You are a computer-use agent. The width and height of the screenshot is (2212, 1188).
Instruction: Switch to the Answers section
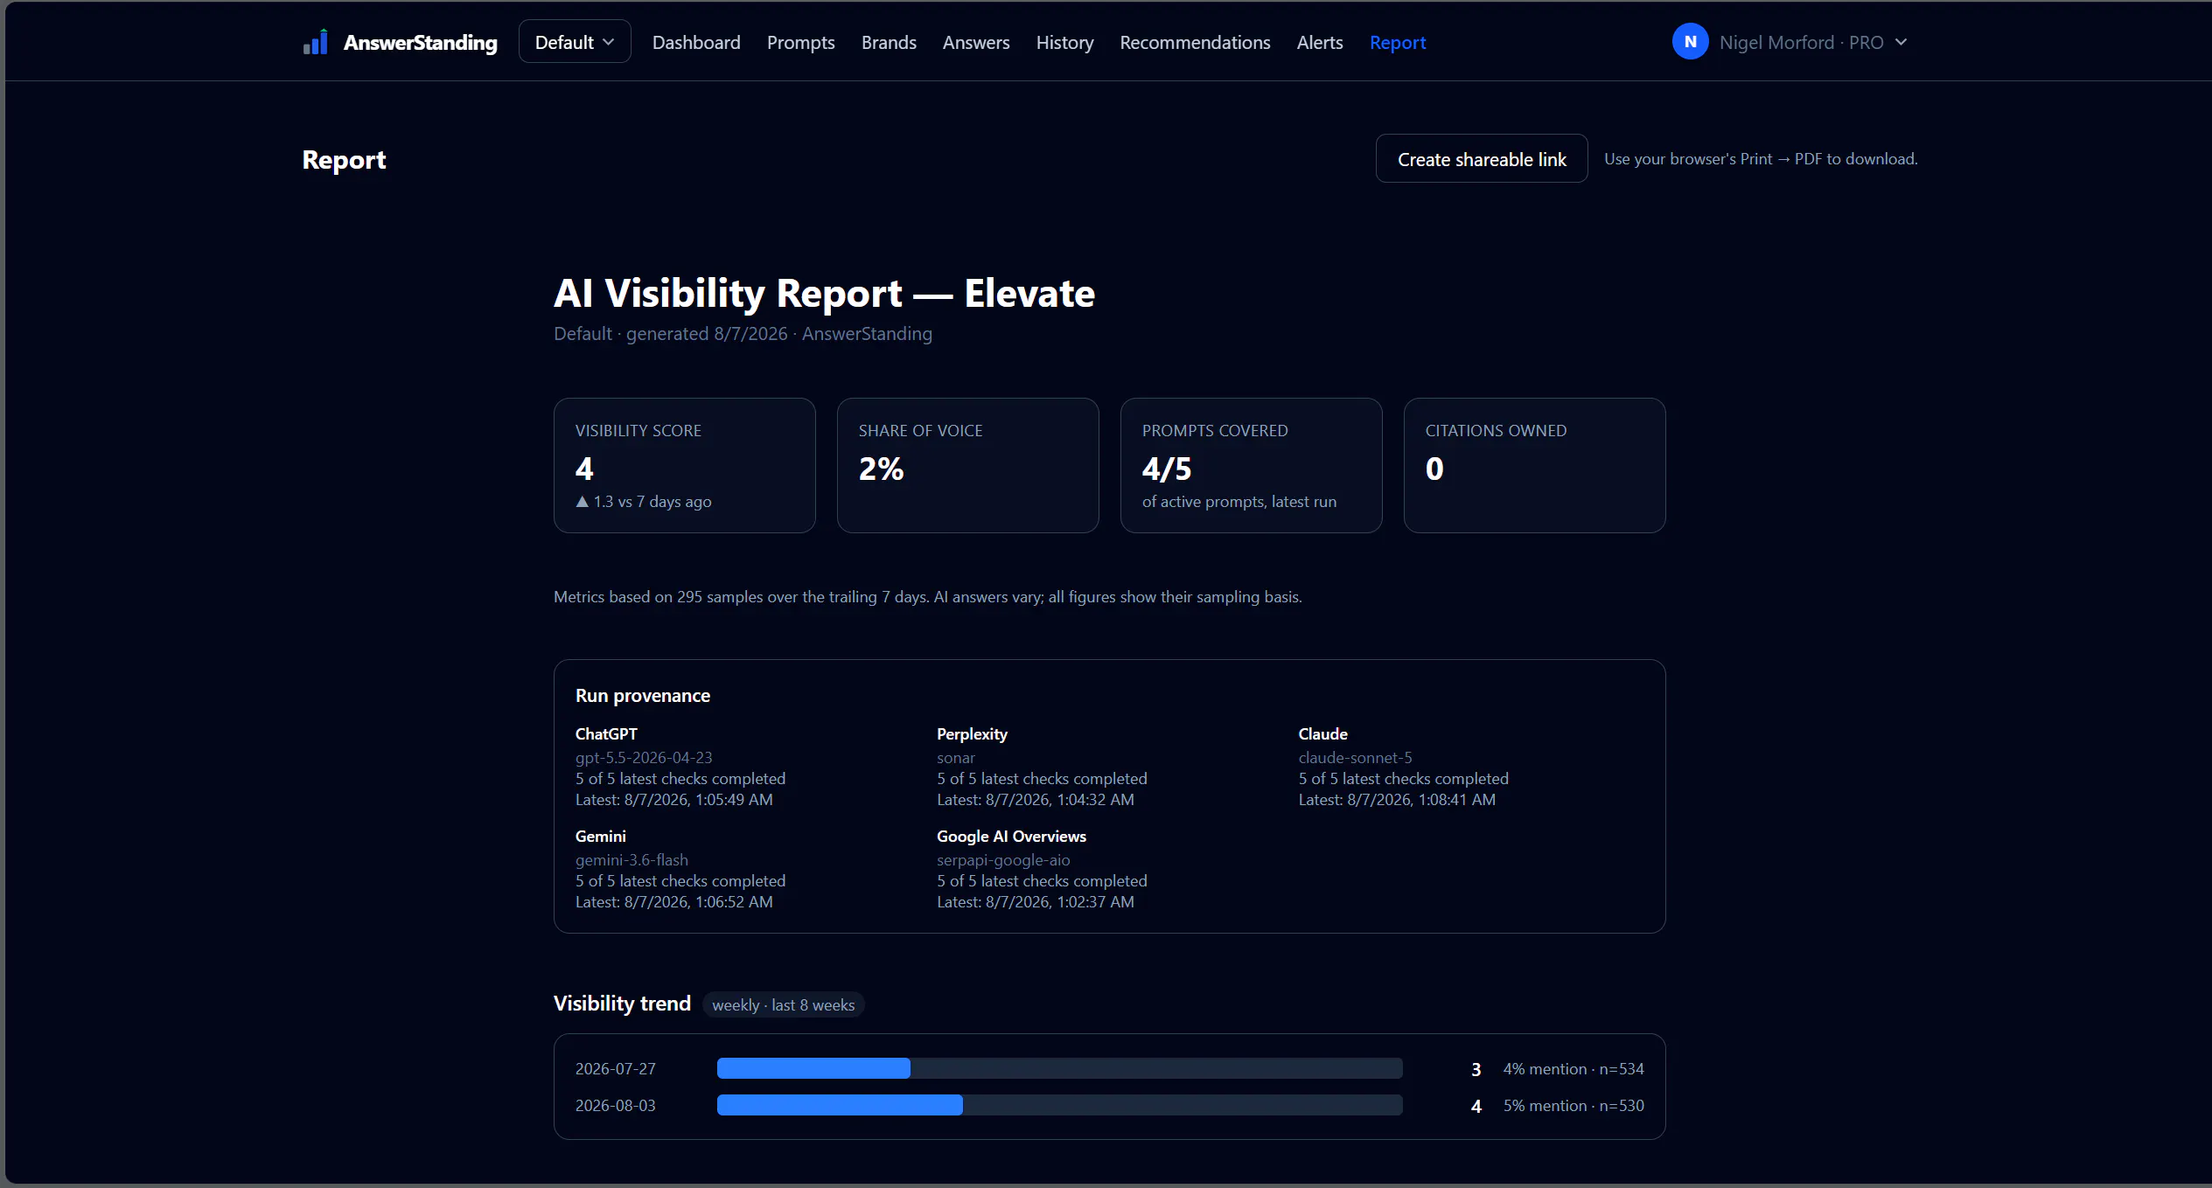tap(976, 42)
